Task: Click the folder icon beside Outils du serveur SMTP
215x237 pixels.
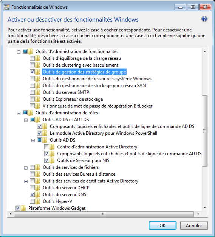Action: pyautogui.click(x=38, y=92)
